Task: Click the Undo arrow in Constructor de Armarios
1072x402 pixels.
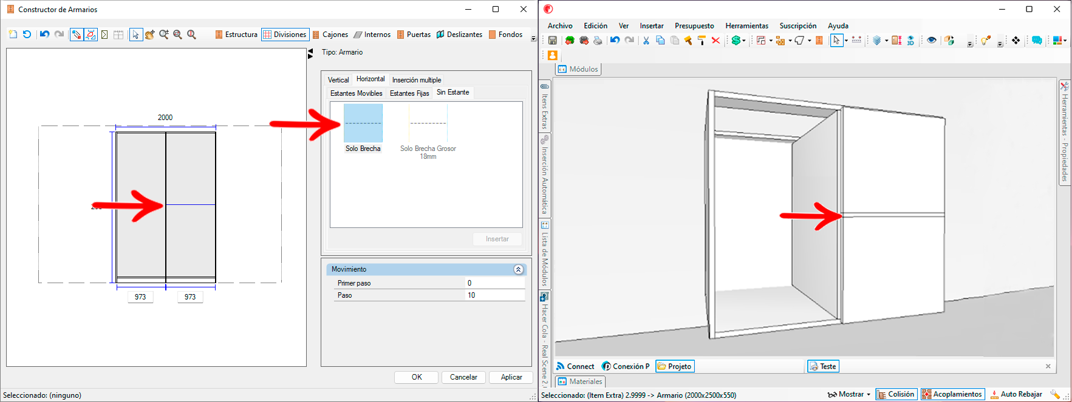Action: (44, 35)
